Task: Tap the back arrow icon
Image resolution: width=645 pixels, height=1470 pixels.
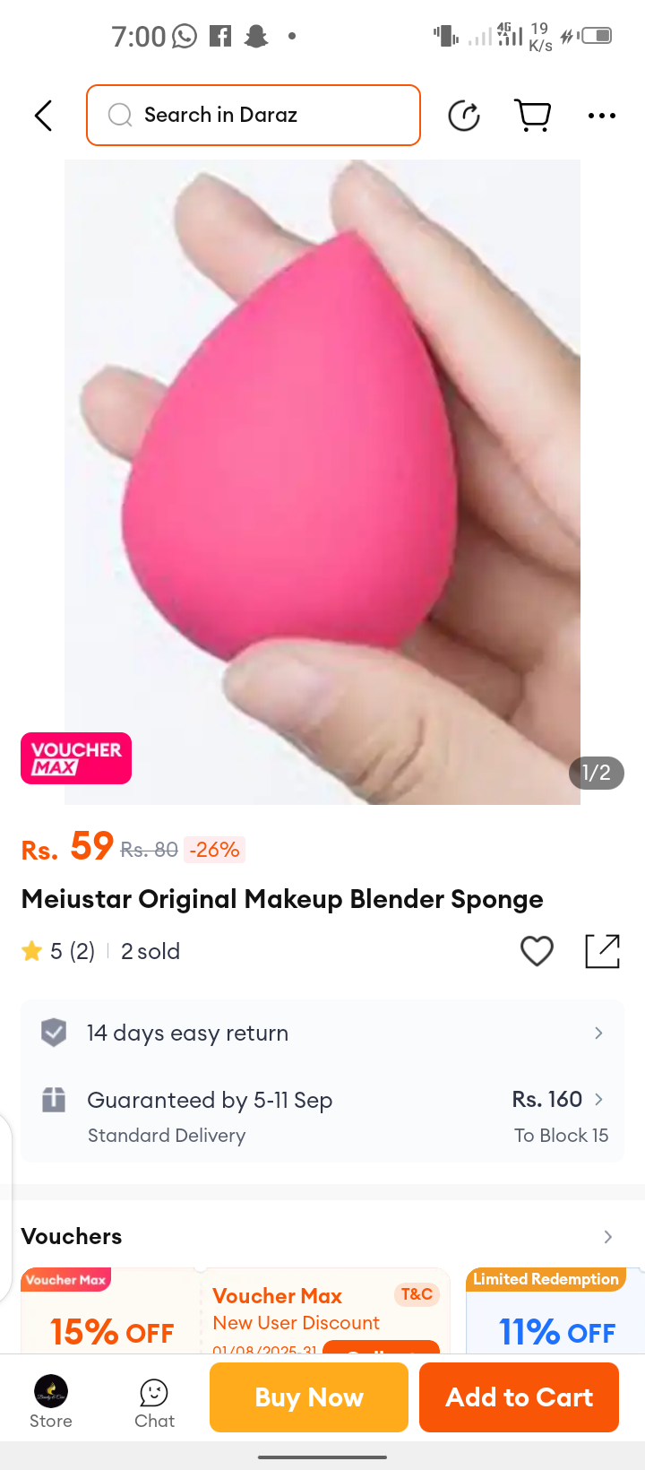Action: (43, 116)
